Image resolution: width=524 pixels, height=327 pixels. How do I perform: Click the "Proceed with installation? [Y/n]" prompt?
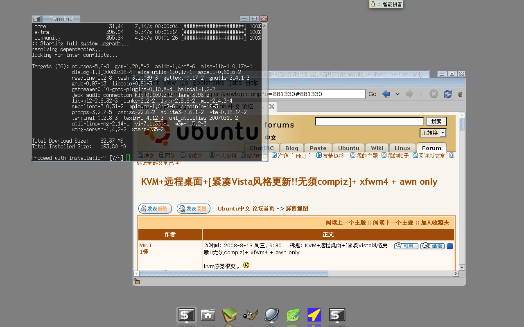(77, 158)
